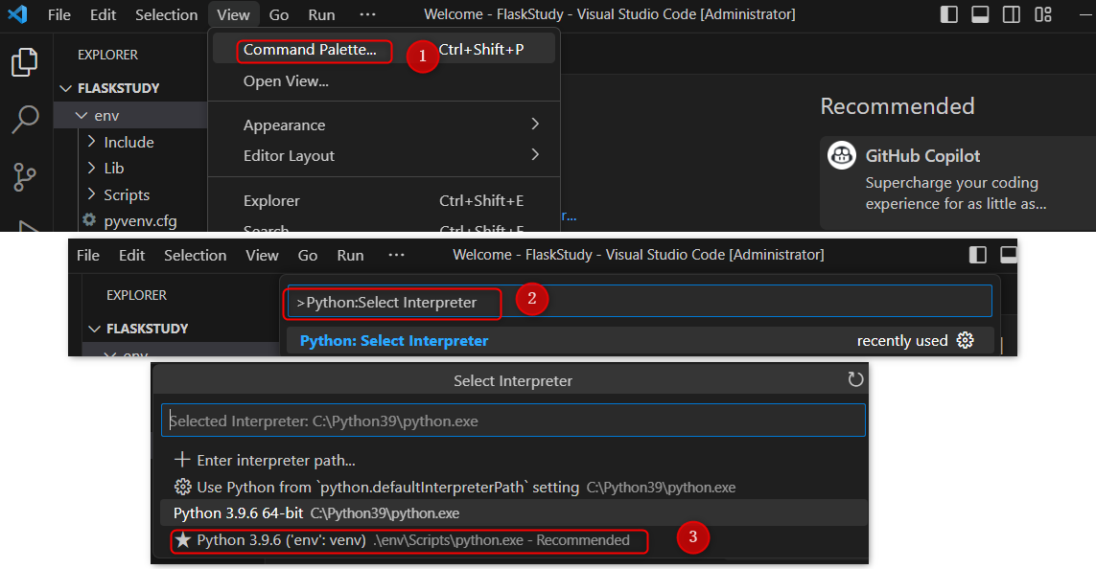Click the refresh interpreter list icon
The image size is (1096, 569).
click(x=856, y=379)
